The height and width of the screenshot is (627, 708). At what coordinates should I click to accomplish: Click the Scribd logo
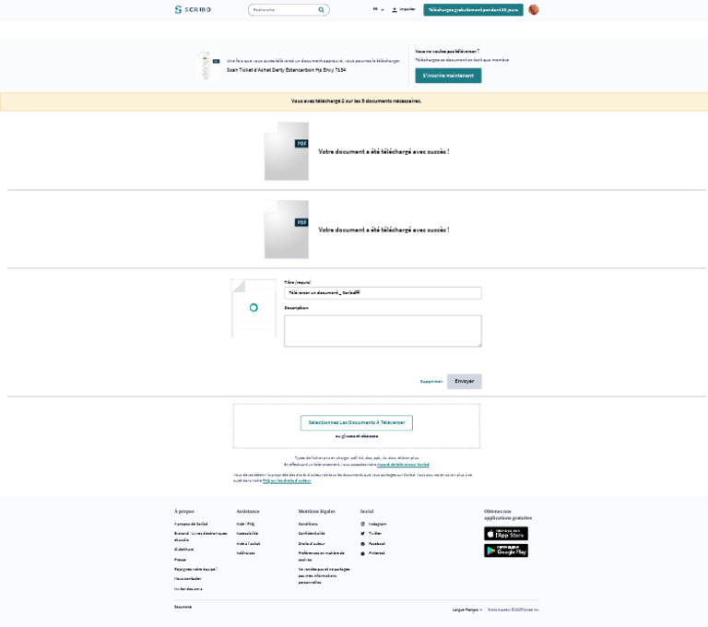(x=193, y=9)
